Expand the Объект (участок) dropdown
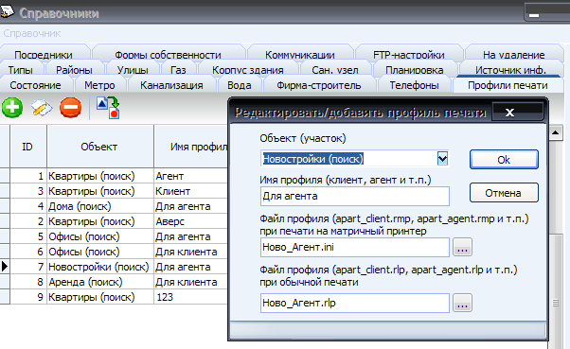 tap(442, 158)
